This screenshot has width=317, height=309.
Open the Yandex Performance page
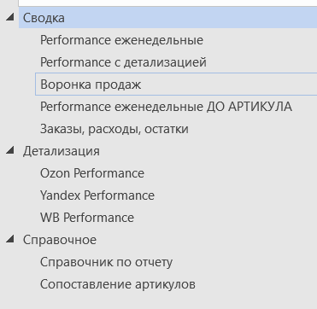click(97, 195)
